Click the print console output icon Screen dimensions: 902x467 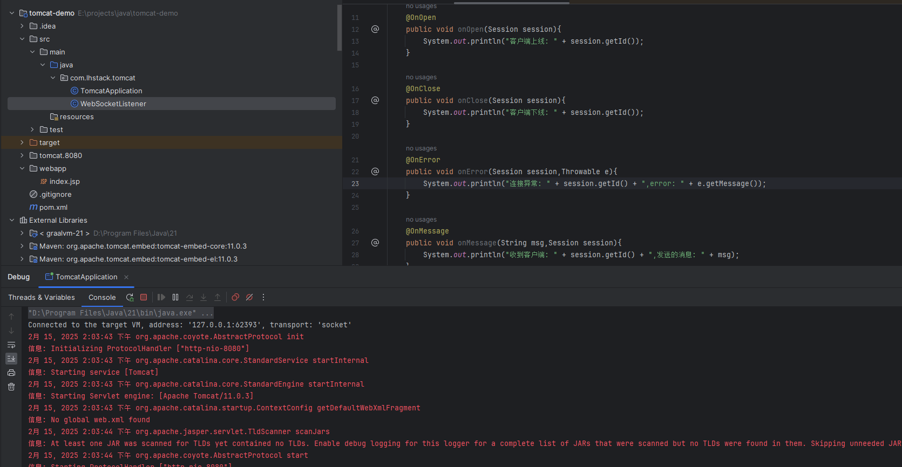pyautogui.click(x=11, y=373)
